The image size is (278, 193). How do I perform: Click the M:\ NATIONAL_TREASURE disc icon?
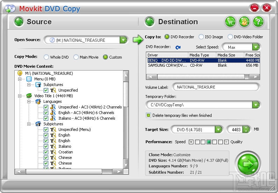point(20,73)
